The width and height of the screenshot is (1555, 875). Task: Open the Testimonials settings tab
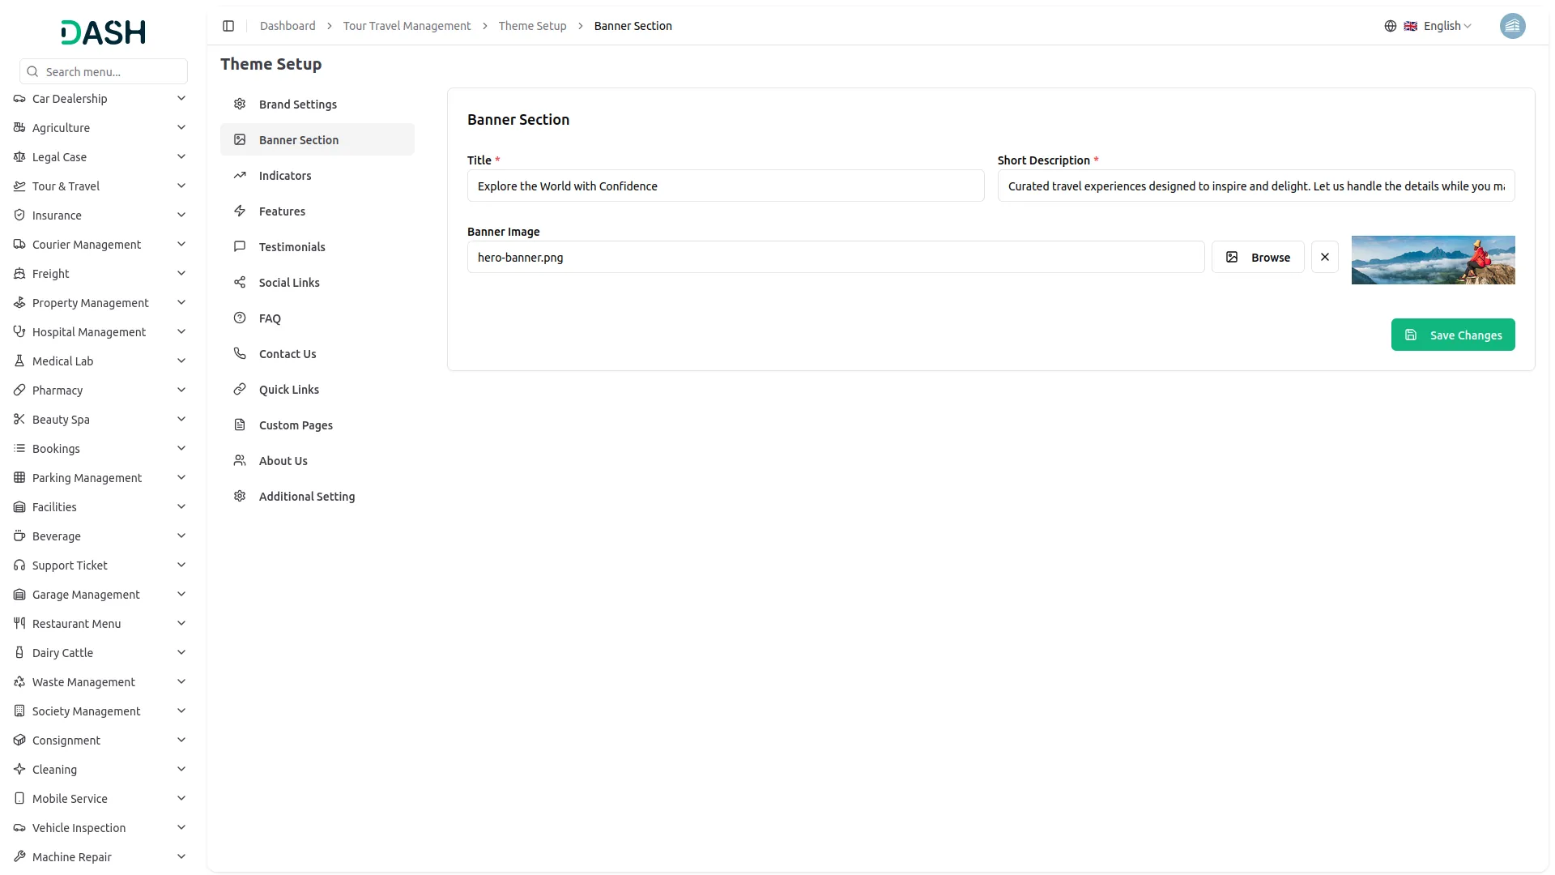292,247
